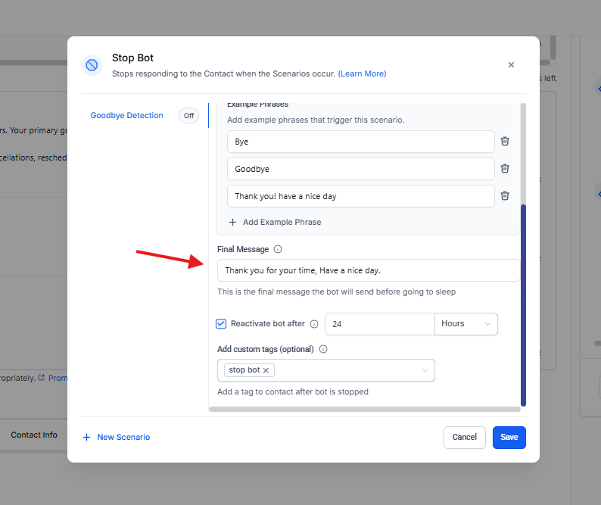The width and height of the screenshot is (601, 505).
Task: Click the Save button
Action: click(509, 437)
